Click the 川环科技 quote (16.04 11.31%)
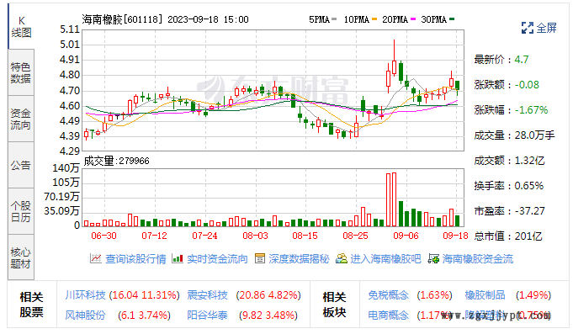 (x=145, y=295)
